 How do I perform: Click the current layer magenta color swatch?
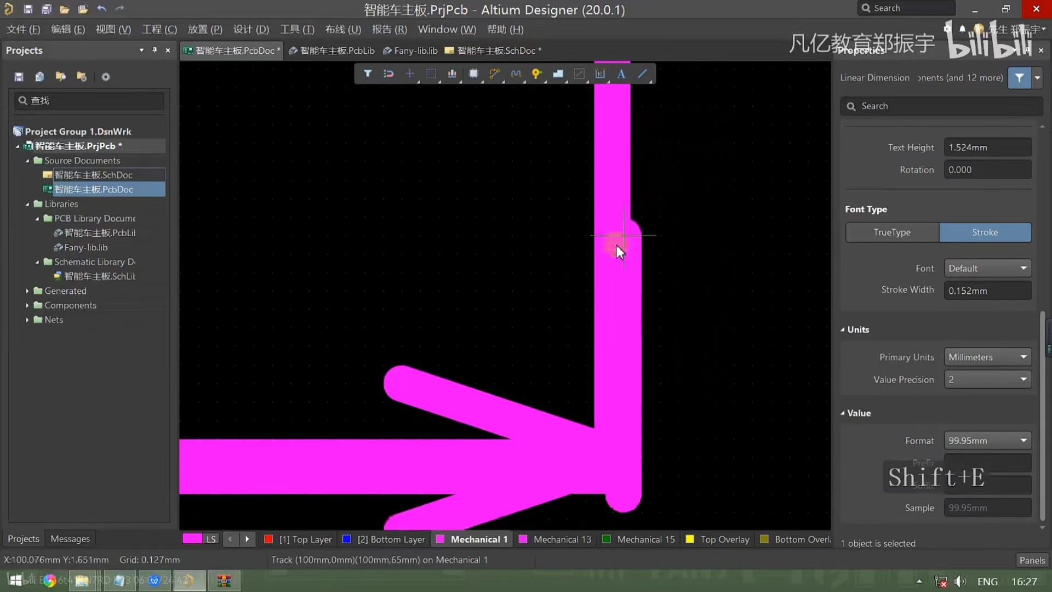point(192,539)
